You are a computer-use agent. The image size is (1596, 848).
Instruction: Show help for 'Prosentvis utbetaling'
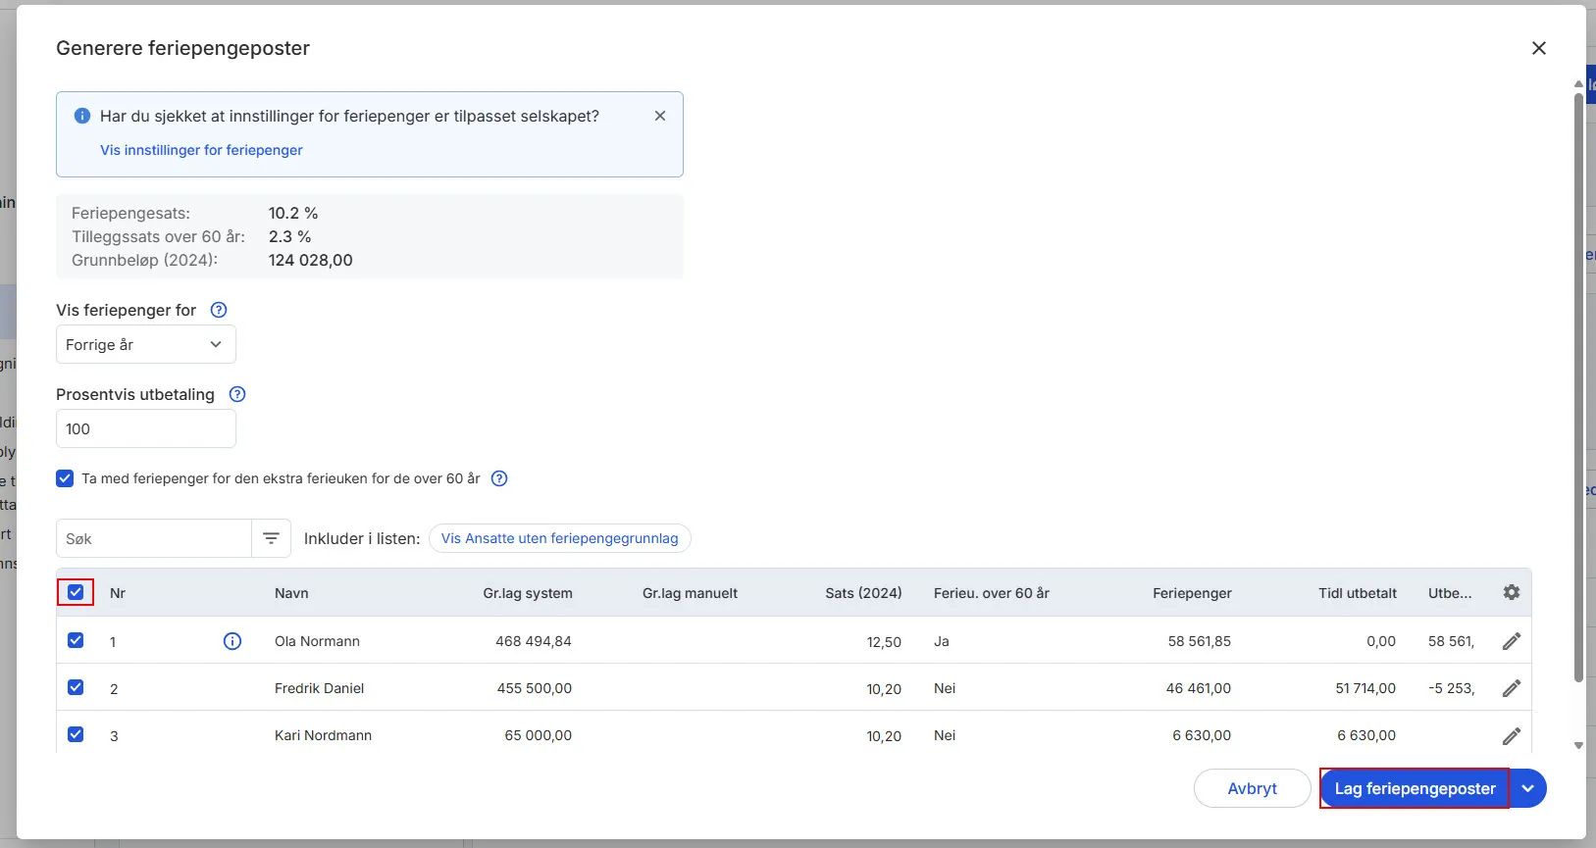(x=237, y=394)
